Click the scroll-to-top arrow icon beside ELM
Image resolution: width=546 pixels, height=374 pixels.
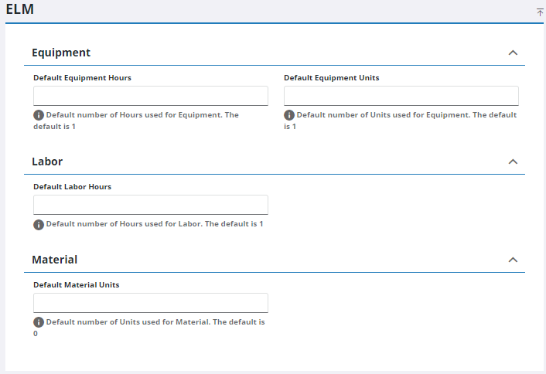click(540, 12)
